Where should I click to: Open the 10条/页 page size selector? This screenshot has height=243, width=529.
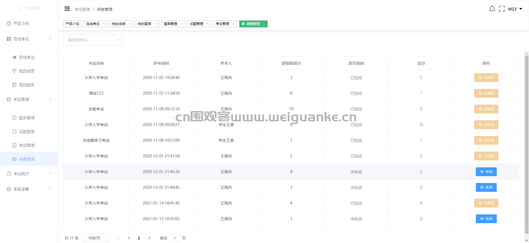96,238
